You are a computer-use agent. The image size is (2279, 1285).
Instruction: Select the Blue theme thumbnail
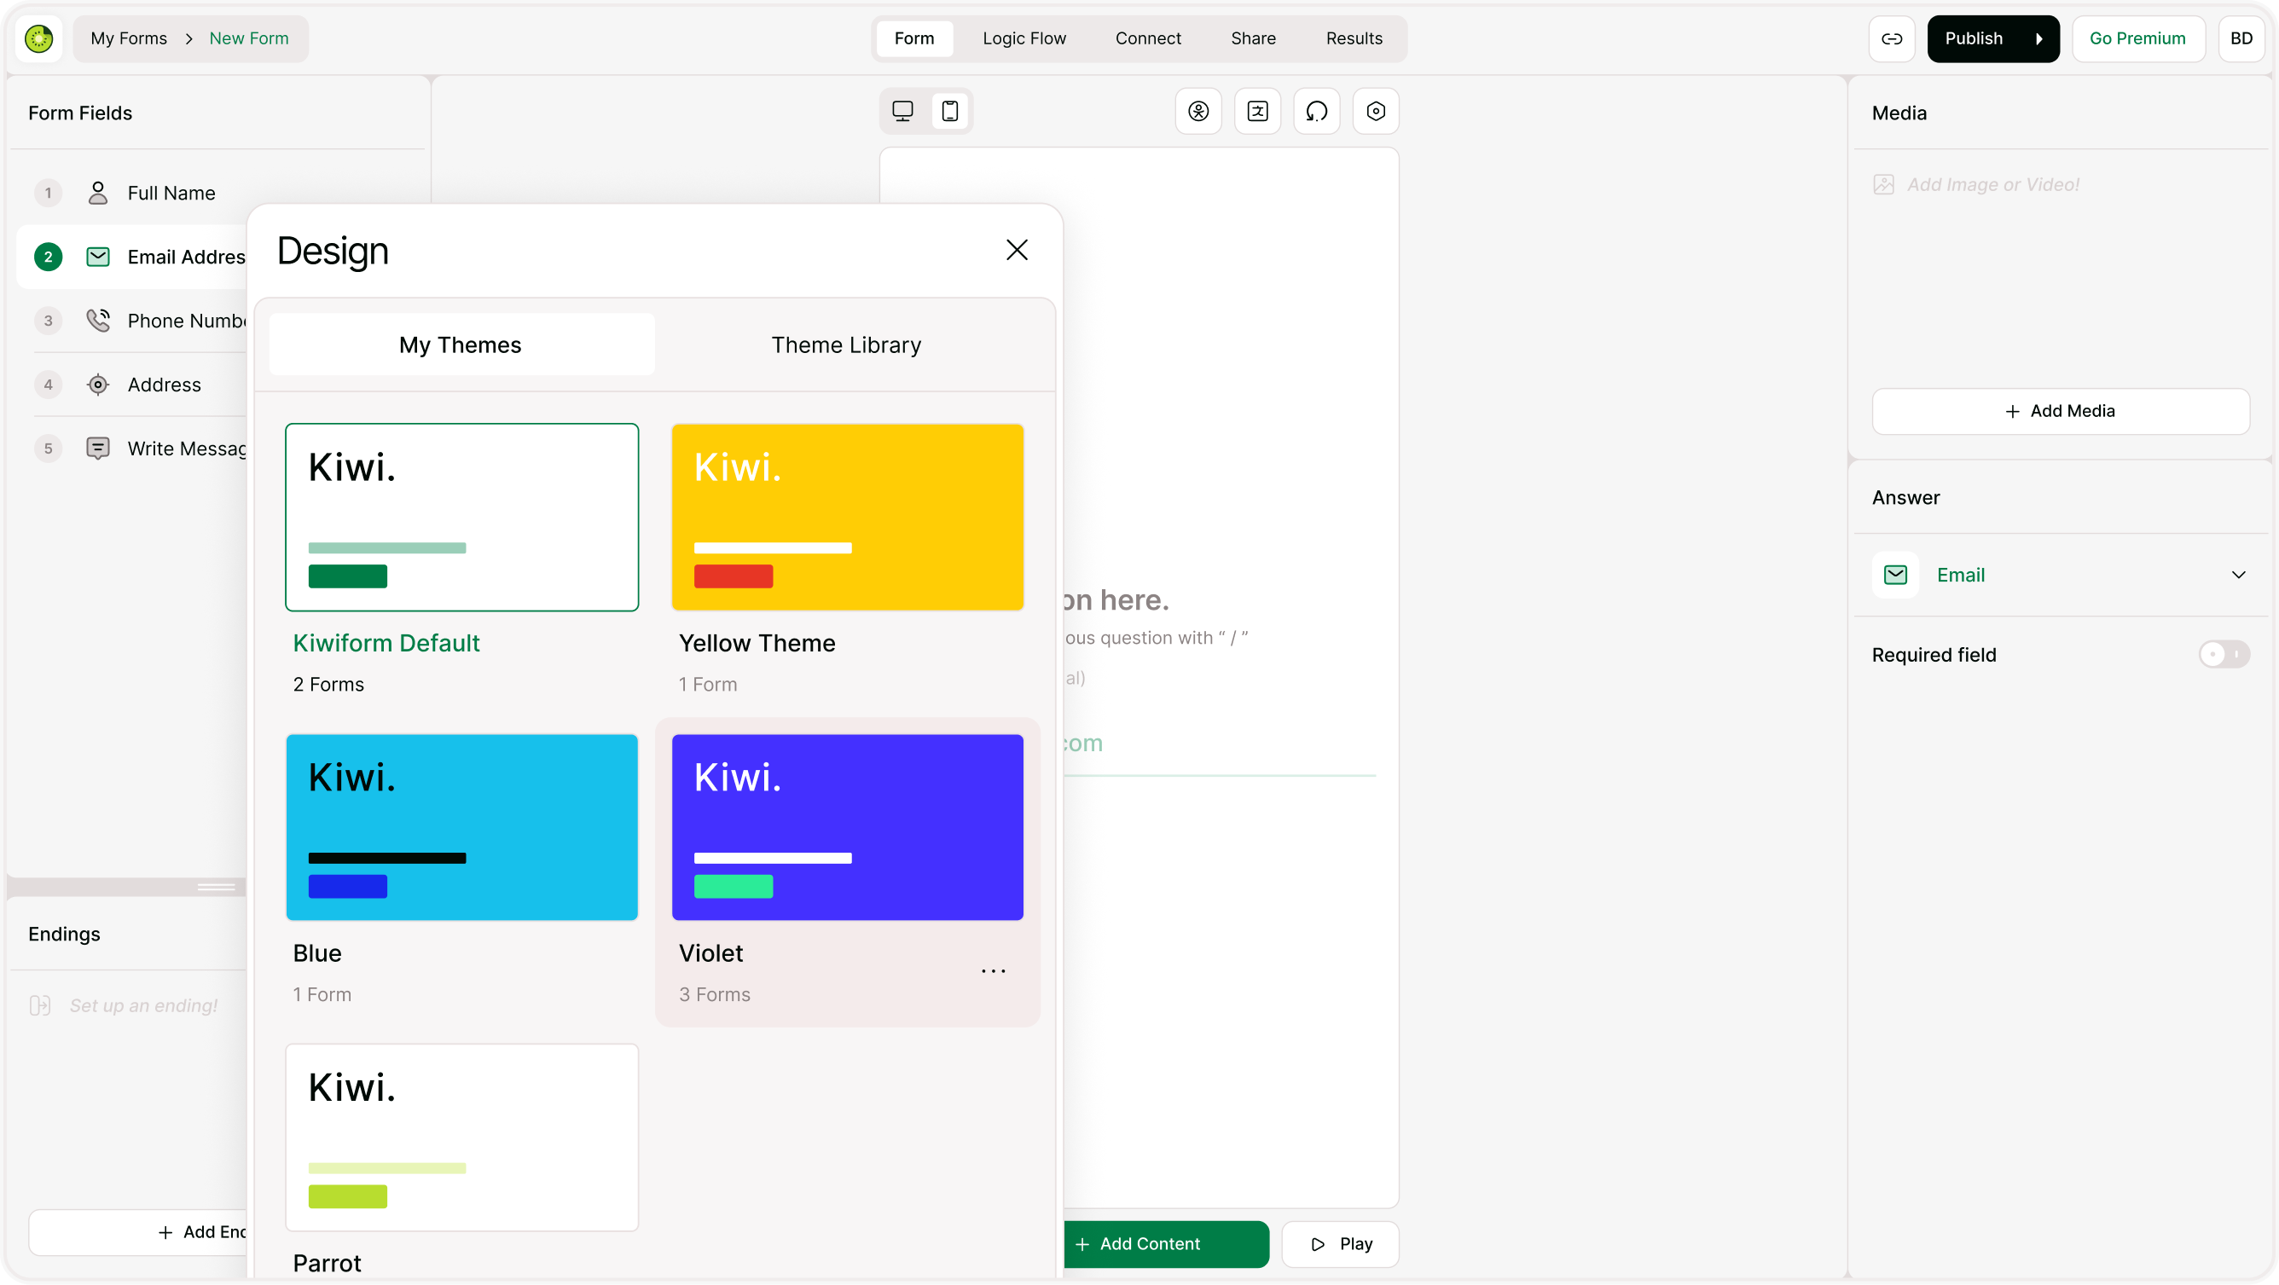pyautogui.click(x=461, y=826)
